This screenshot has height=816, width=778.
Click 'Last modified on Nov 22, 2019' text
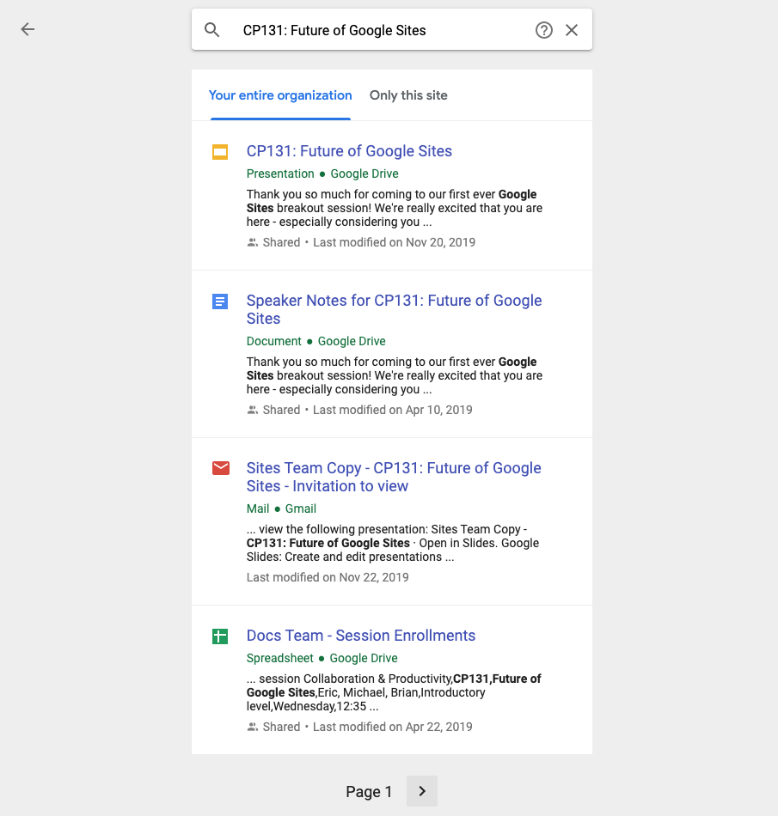328,578
